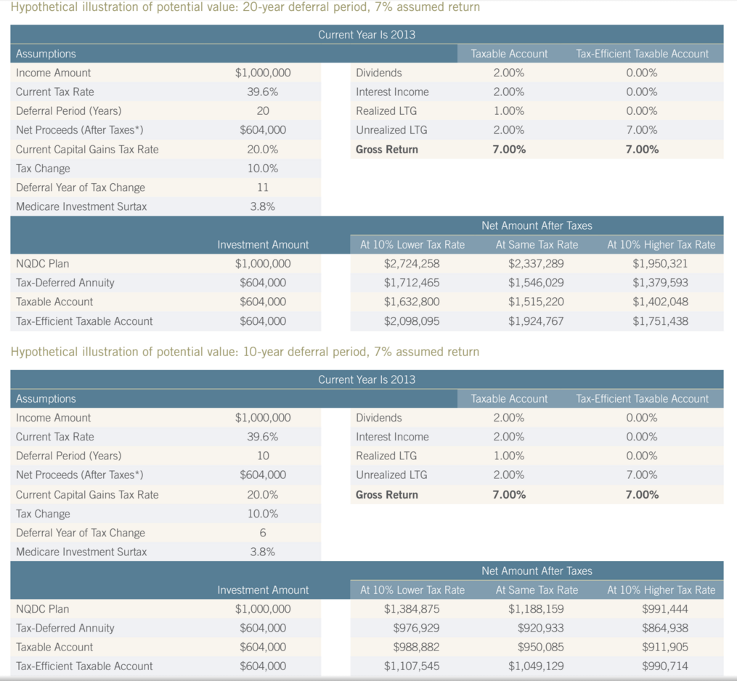Select the NQDC Plan same-rate value $1,188,159
Screen dimensions: 737x681
pos(536,609)
